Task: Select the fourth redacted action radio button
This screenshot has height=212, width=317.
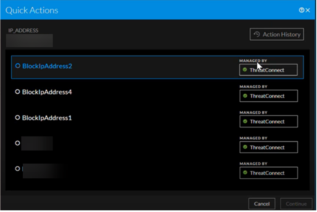Action: coord(18,143)
